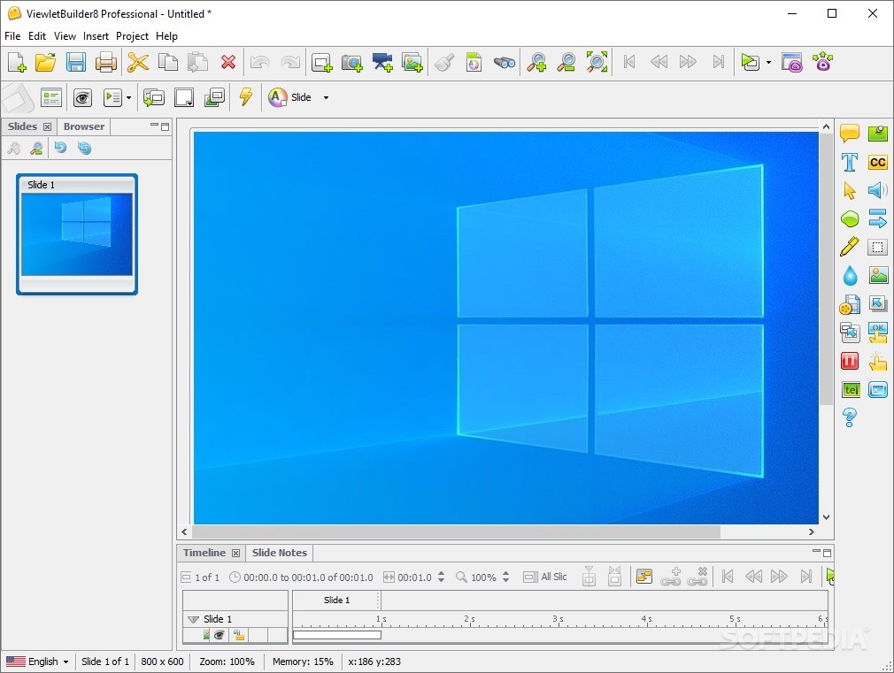Adjust the timeline duration stepper

[442, 577]
